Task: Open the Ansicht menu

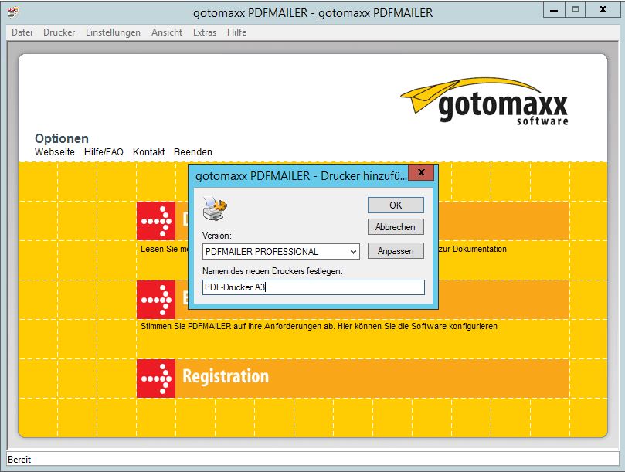Action: pyautogui.click(x=167, y=32)
